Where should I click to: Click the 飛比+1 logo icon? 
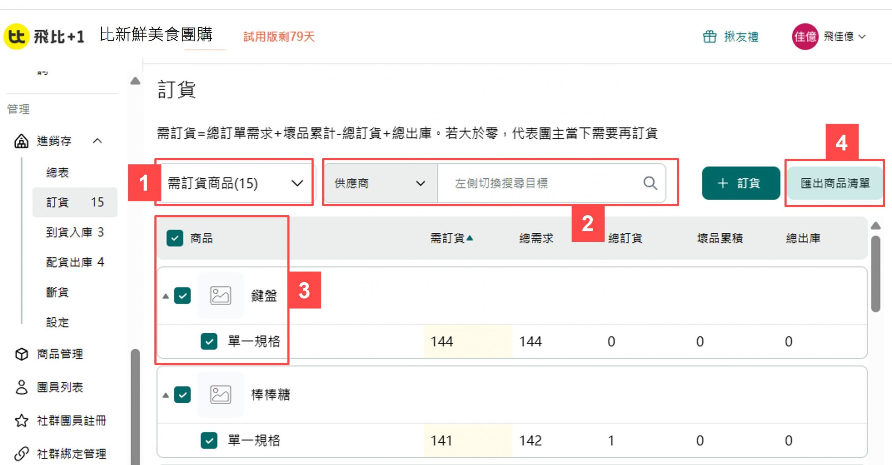click(16, 37)
